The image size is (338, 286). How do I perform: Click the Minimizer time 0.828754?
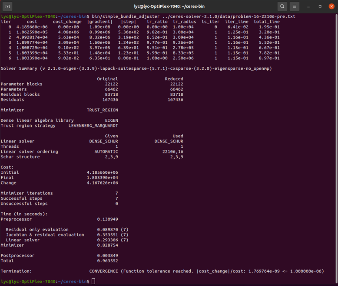tap(108, 245)
